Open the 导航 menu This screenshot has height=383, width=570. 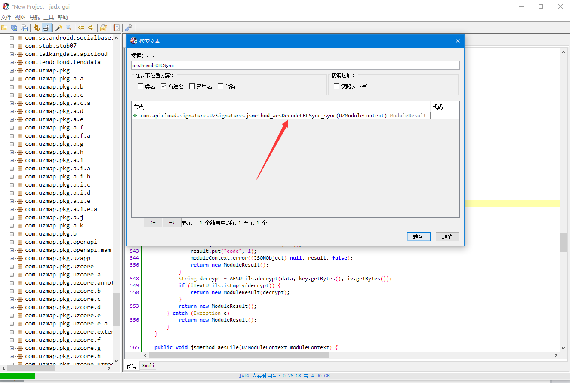point(34,18)
